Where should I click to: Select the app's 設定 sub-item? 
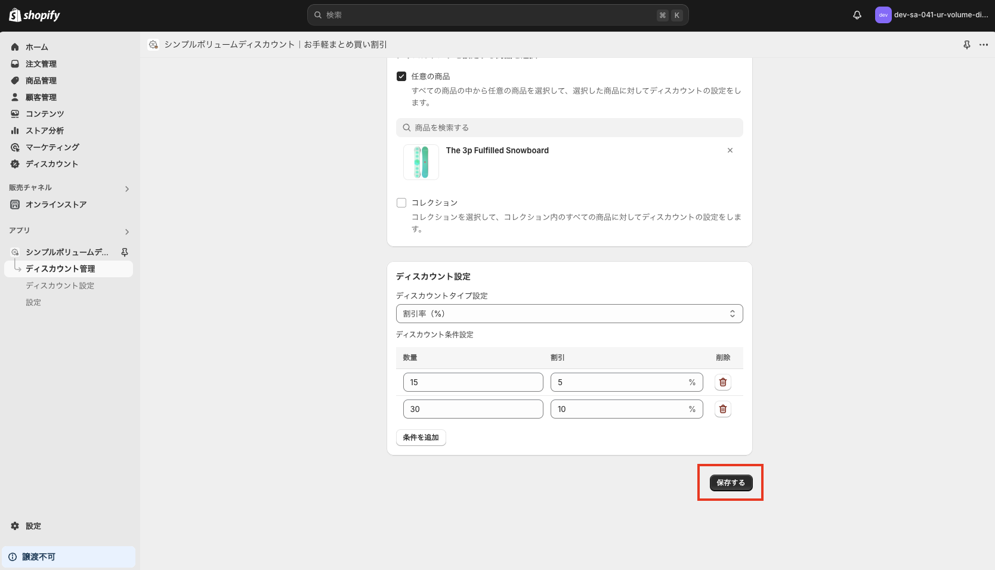[33, 302]
